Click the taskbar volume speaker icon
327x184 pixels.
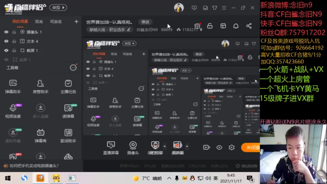[208, 178]
